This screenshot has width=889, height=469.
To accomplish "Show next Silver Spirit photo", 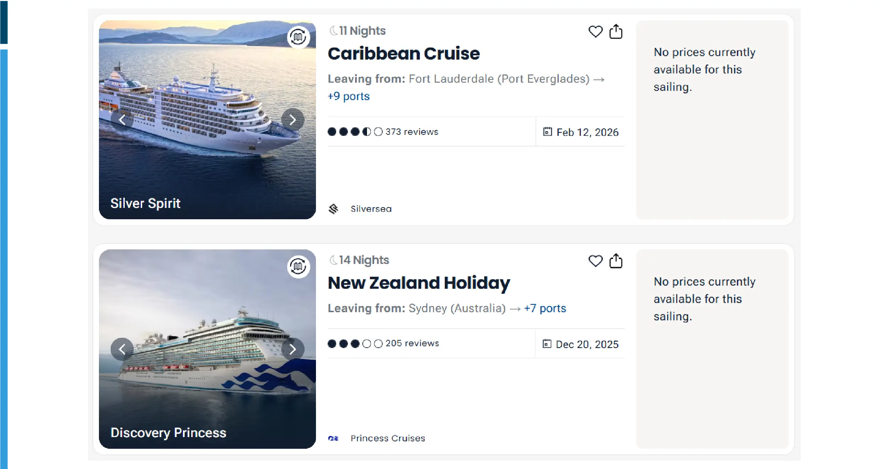I will (293, 120).
